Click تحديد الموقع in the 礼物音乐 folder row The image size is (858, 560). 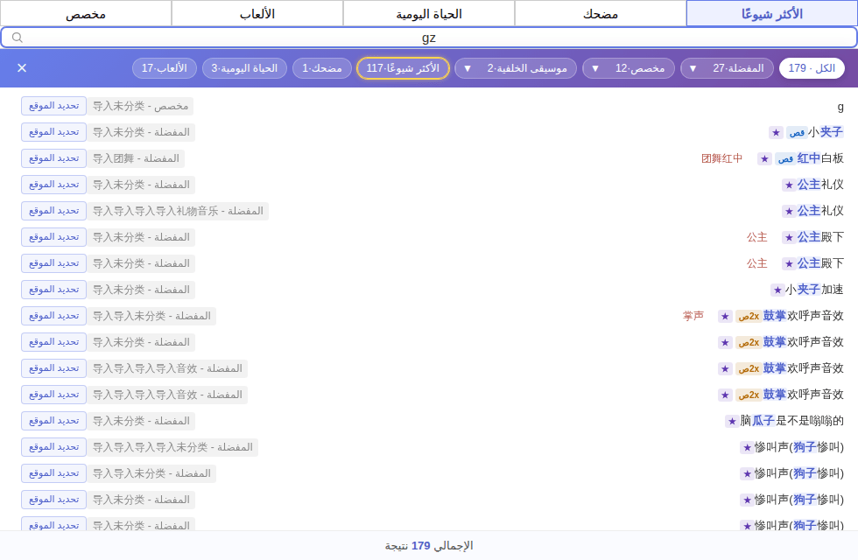(x=53, y=211)
